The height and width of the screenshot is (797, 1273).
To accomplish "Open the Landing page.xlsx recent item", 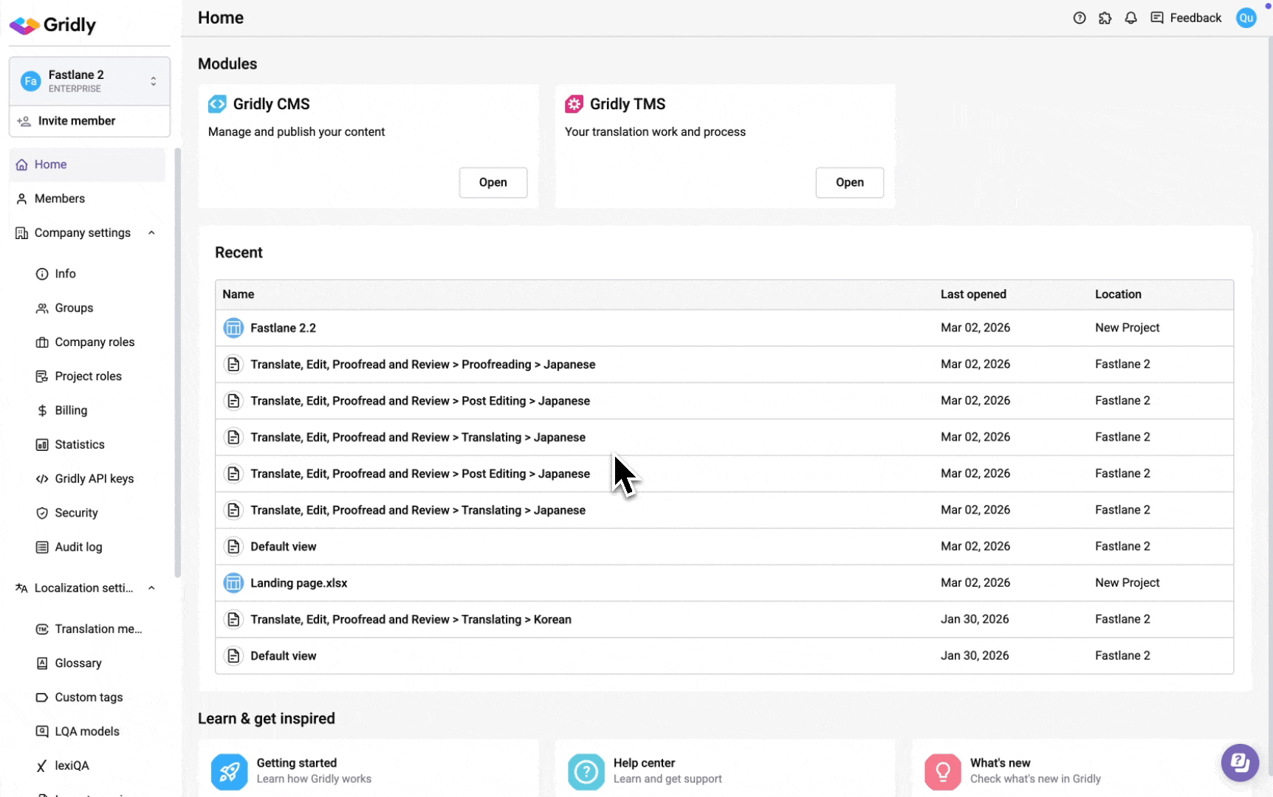I will pyautogui.click(x=298, y=583).
